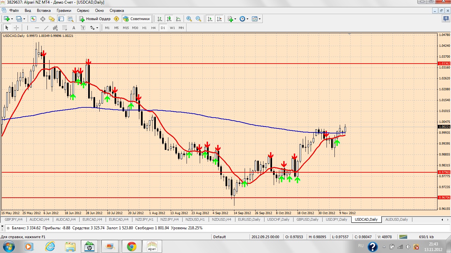
Task: Open Indicators list toolbar icon
Action: click(230, 19)
